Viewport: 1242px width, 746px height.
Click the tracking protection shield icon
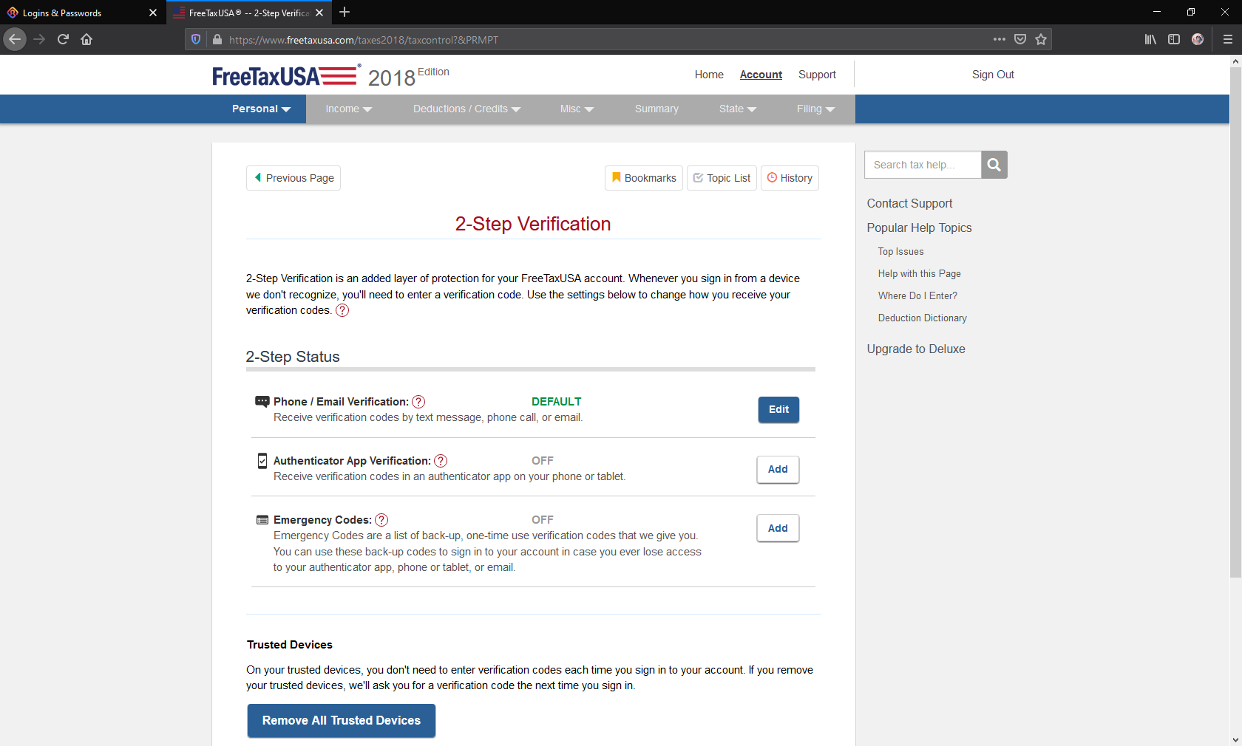click(196, 39)
